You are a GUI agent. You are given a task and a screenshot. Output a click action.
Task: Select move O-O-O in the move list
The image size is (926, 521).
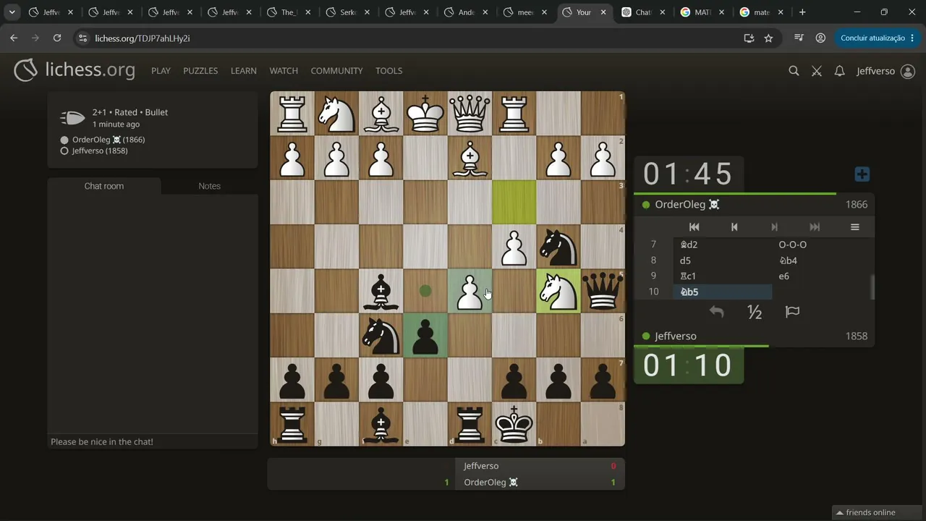tap(821, 245)
